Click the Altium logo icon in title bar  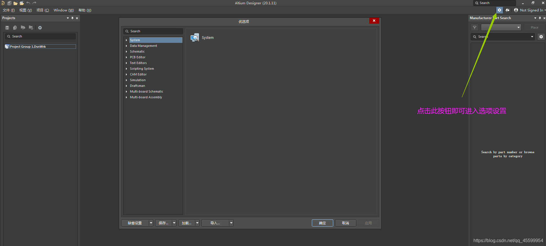tap(3, 3)
